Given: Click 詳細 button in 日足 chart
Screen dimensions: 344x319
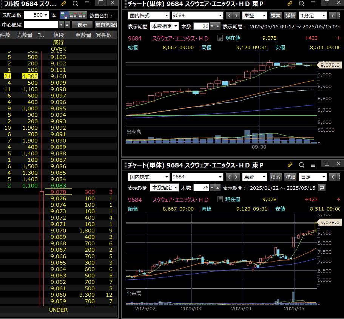Looking at the screenshot, I should (290, 177).
